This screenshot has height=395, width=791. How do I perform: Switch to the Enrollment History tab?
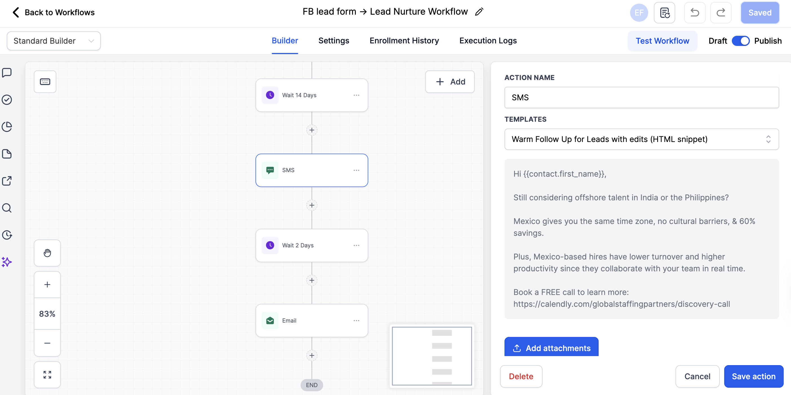click(404, 41)
